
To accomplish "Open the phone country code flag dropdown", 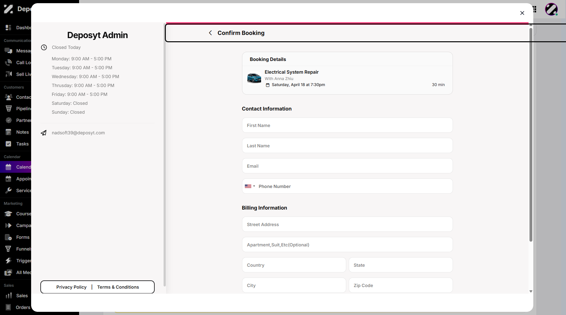I will pos(250,186).
